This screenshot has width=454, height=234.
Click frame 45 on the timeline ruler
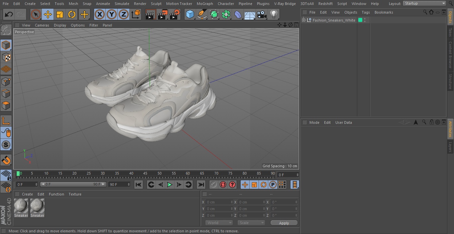145,173
